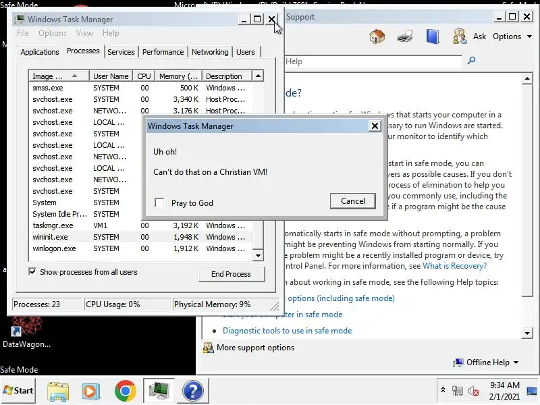The image size is (540, 405).
Task: Click the Help window scroll-down arrow
Action: pyautogui.click(x=527, y=333)
